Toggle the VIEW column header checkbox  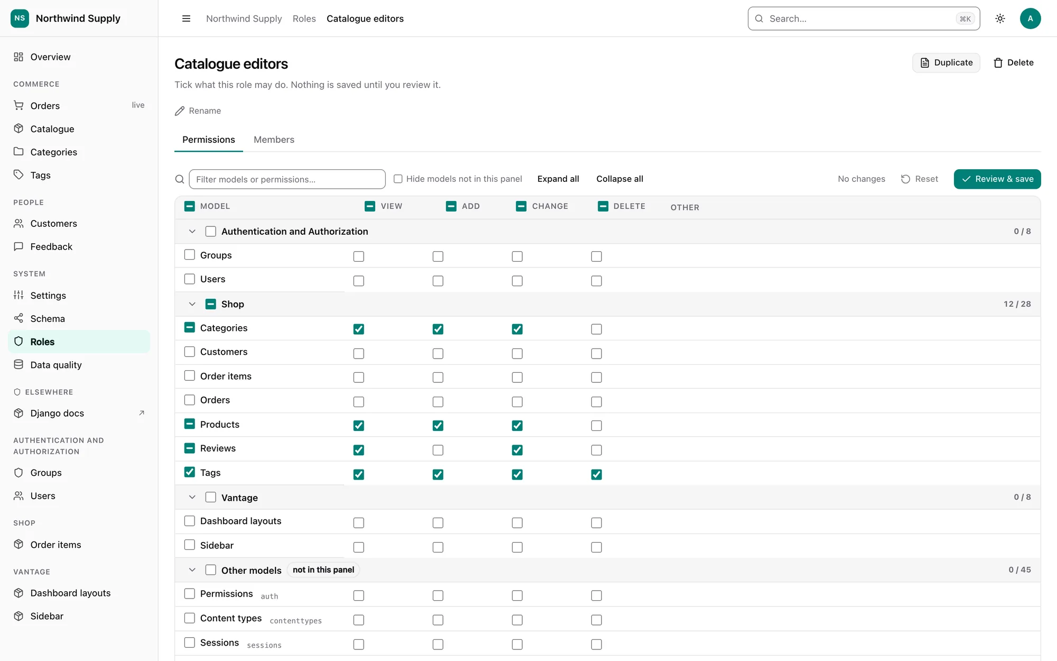tap(370, 206)
